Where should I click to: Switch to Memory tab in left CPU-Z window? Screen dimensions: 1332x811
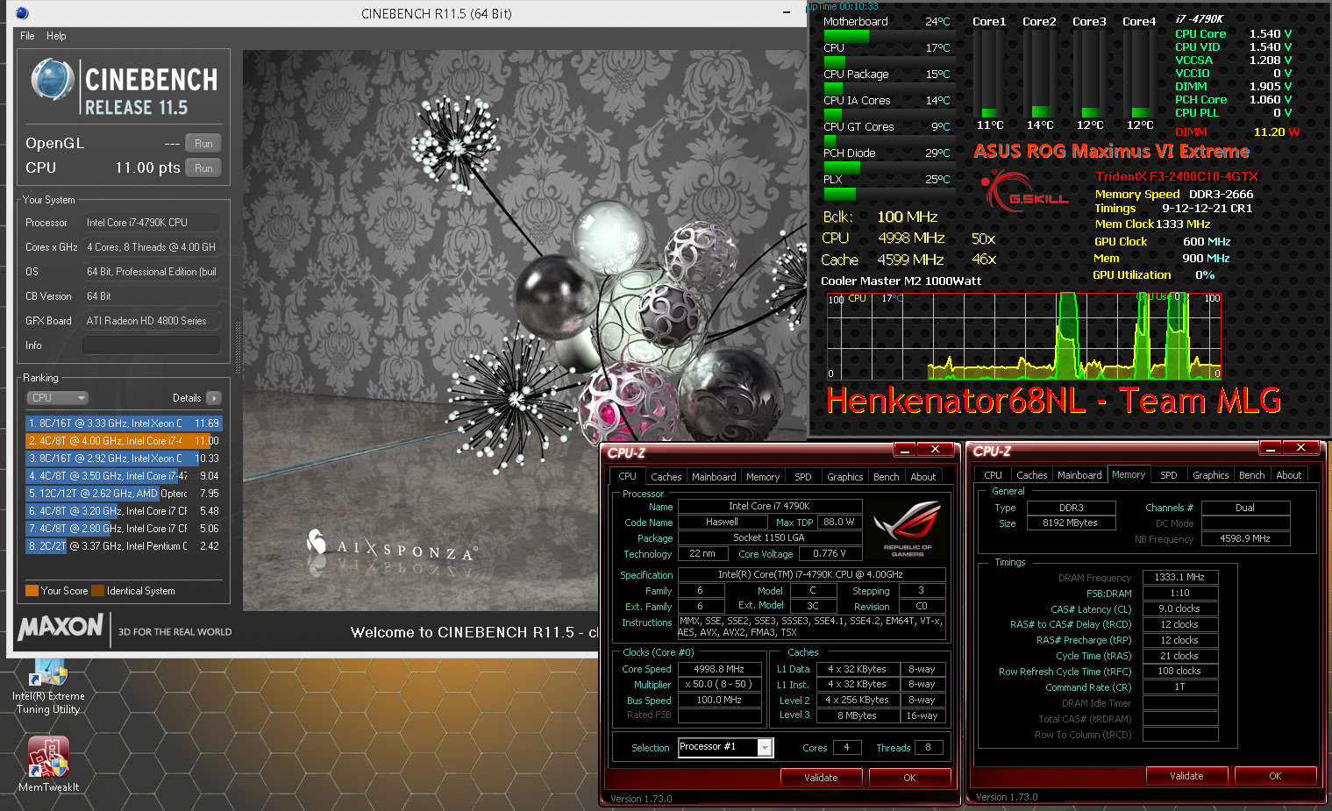(763, 477)
